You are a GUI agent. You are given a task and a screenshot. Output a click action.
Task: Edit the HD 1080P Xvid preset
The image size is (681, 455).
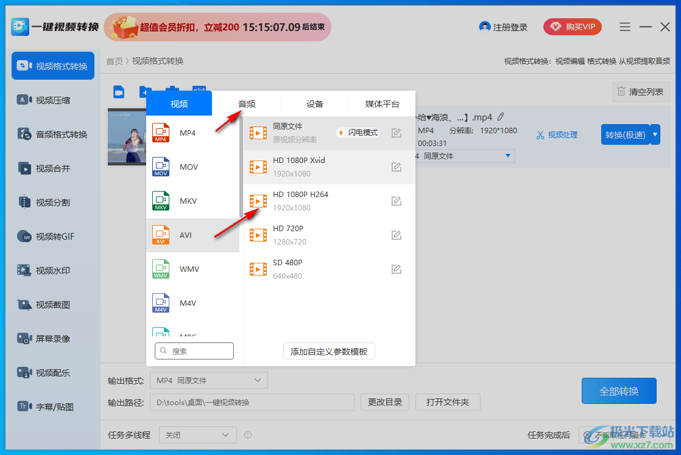pos(396,167)
